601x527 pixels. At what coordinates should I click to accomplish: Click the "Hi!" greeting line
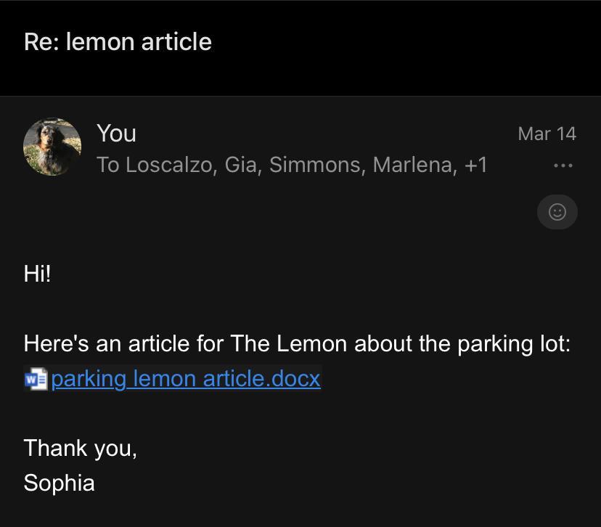coord(38,274)
